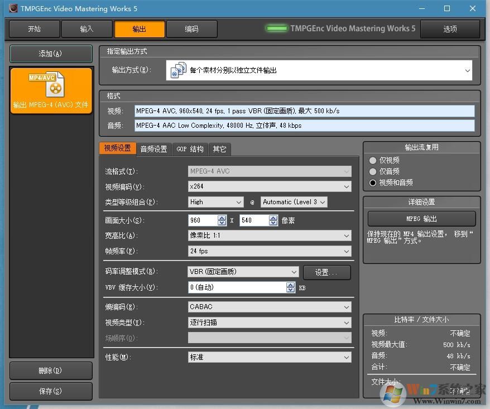This screenshot has width=490, height=409.
Task: Click the 设置 button next to VBR mode
Action: coord(326,272)
